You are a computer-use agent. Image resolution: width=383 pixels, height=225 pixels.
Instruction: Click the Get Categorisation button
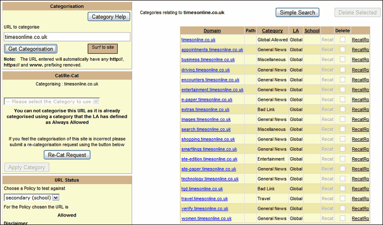coord(31,49)
